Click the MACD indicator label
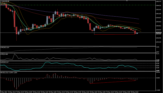 click(9, 73)
